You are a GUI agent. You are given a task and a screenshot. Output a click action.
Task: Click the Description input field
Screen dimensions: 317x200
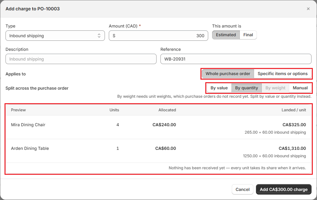click(81, 59)
